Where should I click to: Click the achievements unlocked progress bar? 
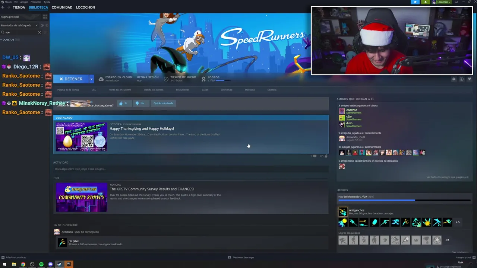coord(404,200)
